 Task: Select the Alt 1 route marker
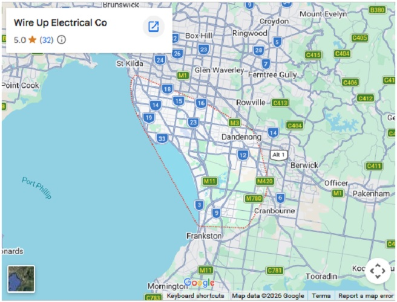coord(278,155)
